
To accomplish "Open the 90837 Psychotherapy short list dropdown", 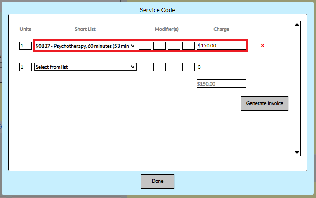I will (85, 46).
